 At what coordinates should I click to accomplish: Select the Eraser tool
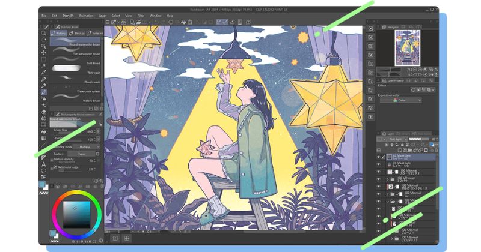click(43, 112)
